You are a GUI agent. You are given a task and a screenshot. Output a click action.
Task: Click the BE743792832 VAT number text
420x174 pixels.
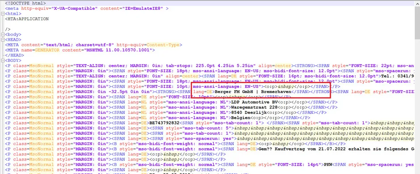[164, 123]
